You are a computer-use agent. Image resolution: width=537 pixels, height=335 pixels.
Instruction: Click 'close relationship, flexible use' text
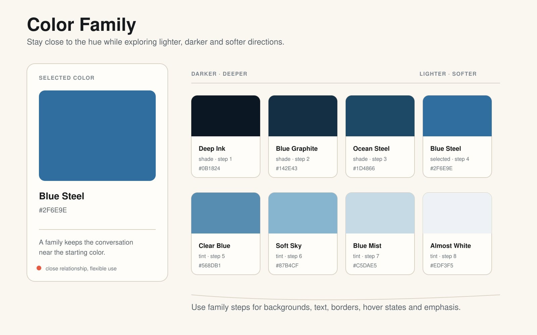81,268
